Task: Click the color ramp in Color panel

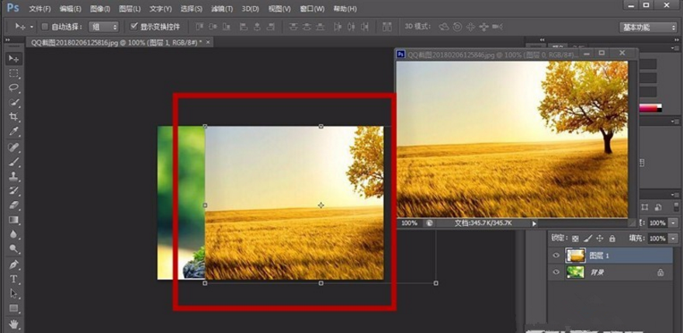Action: point(650,107)
